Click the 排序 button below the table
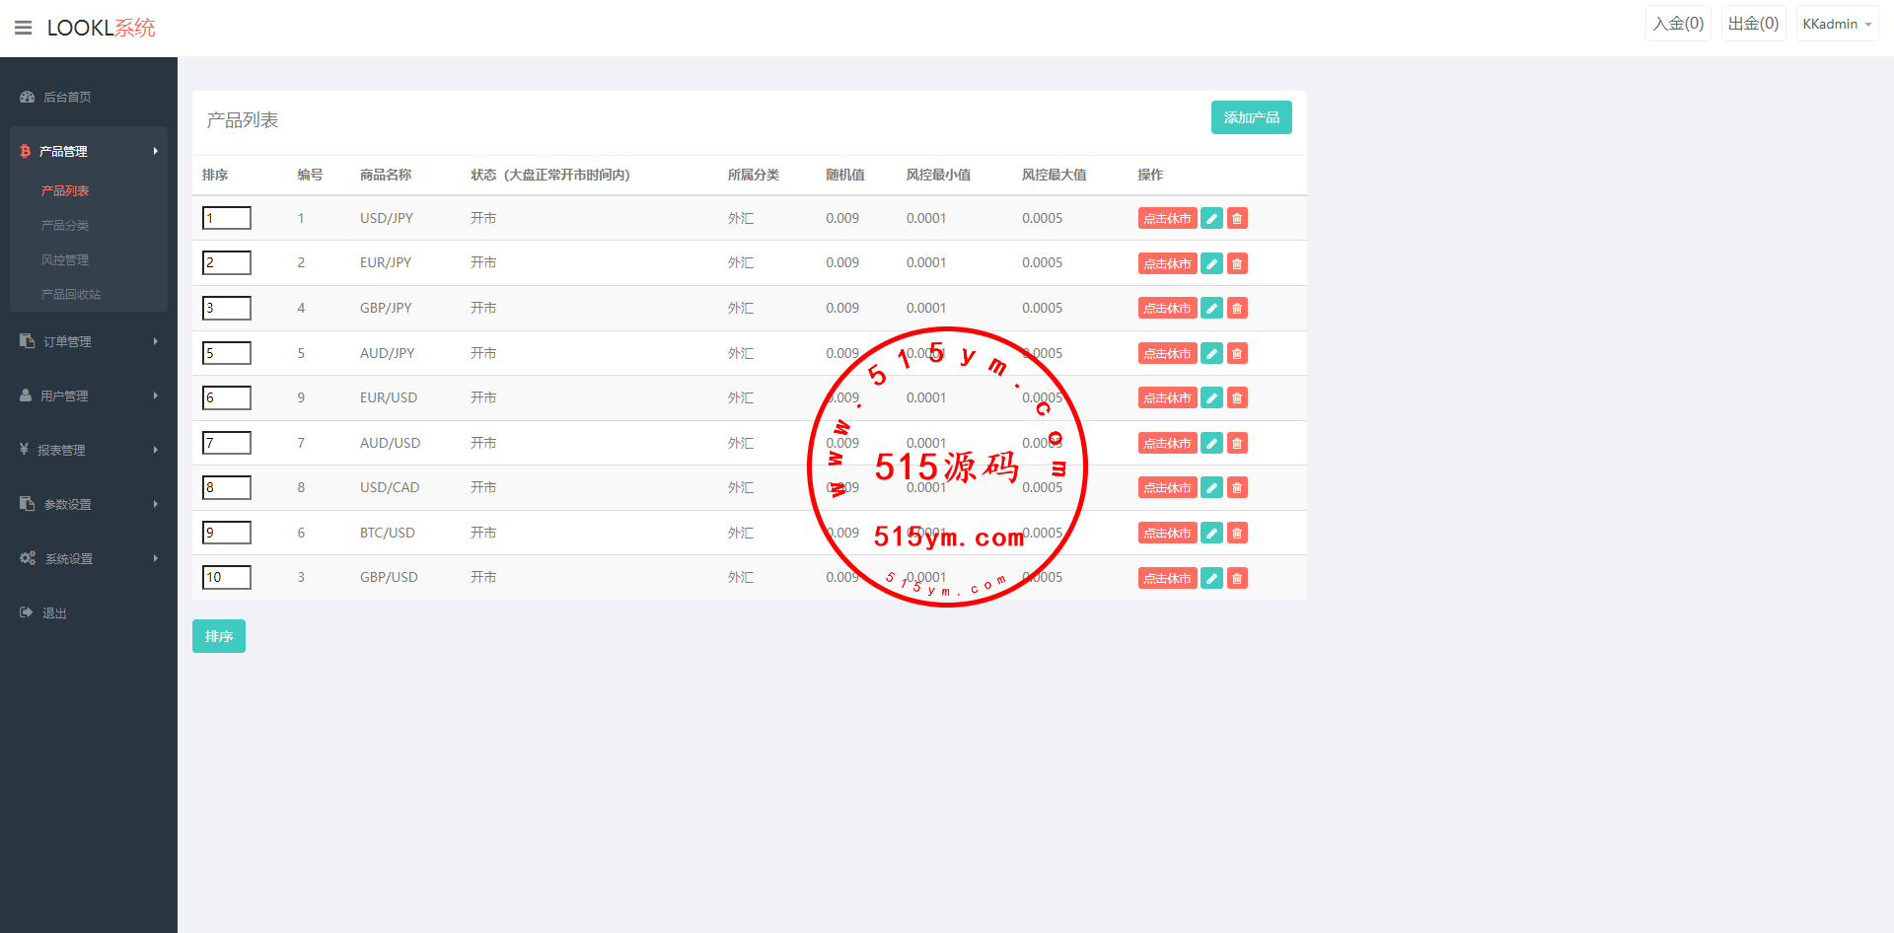This screenshot has height=933, width=1894. (218, 636)
